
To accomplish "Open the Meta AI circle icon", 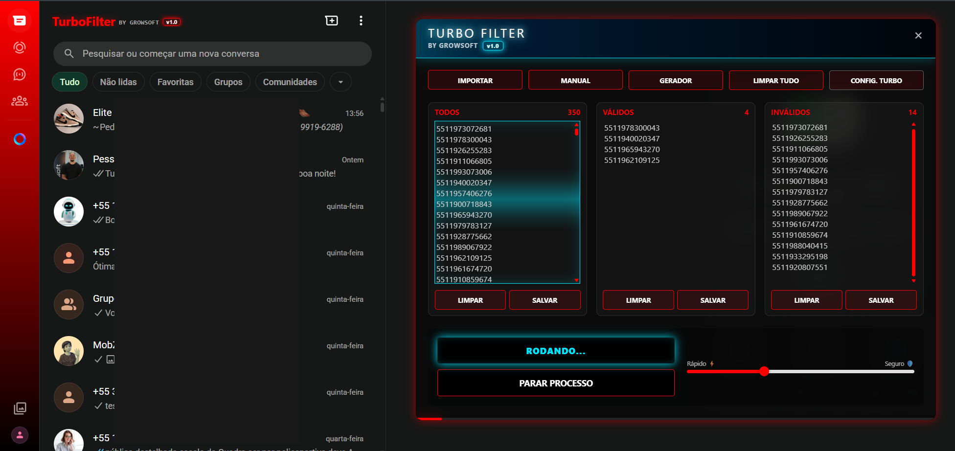I will point(20,139).
